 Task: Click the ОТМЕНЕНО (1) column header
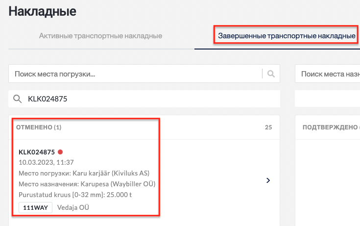(x=39, y=127)
